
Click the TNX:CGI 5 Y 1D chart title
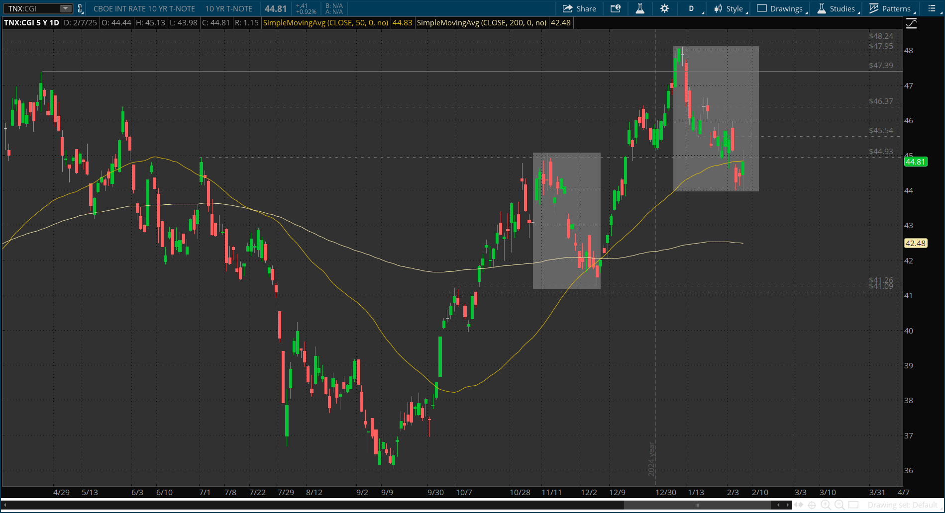point(31,22)
